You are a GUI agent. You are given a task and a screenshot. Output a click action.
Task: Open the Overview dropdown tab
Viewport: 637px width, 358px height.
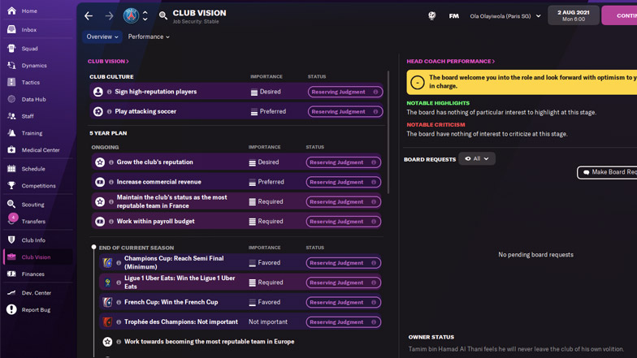point(102,37)
